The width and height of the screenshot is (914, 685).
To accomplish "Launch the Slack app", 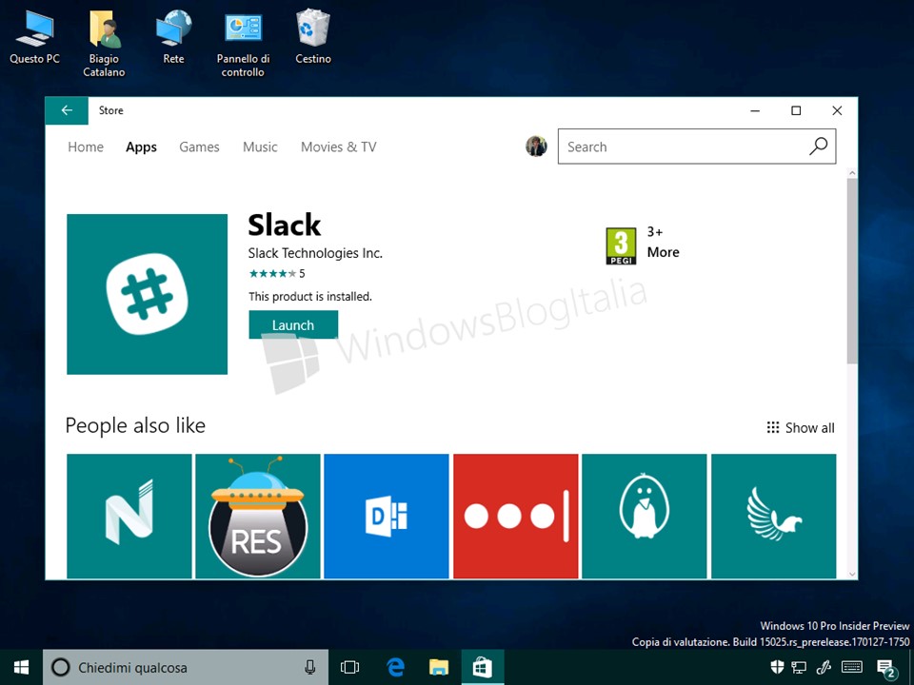I will 293,324.
